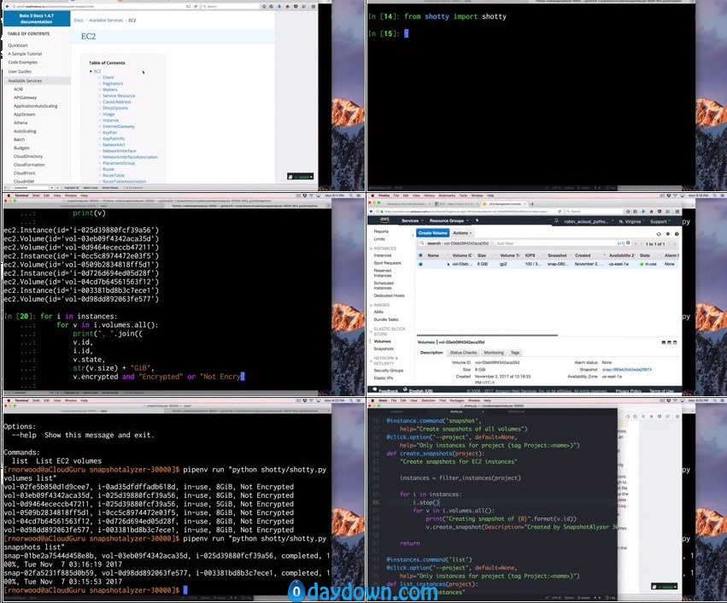Viewport: 727px width, 603px height.
Task: Open downloads in the Boto 3 docs Firefox window
Action: 279,7
